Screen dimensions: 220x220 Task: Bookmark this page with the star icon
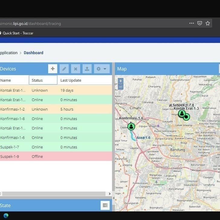tap(208, 23)
